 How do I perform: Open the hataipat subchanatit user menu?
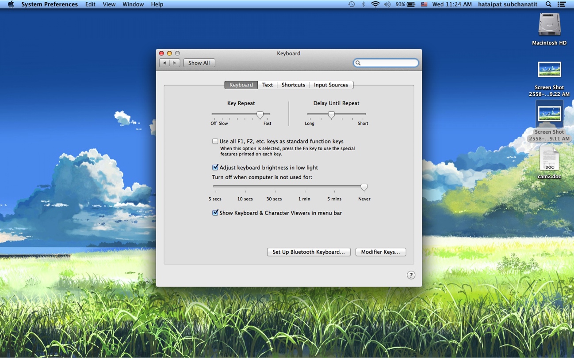[x=508, y=4]
